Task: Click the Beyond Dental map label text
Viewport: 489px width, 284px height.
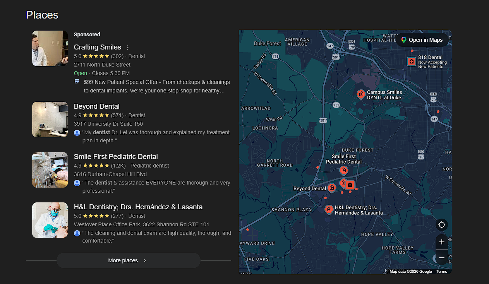Action: pos(310,189)
